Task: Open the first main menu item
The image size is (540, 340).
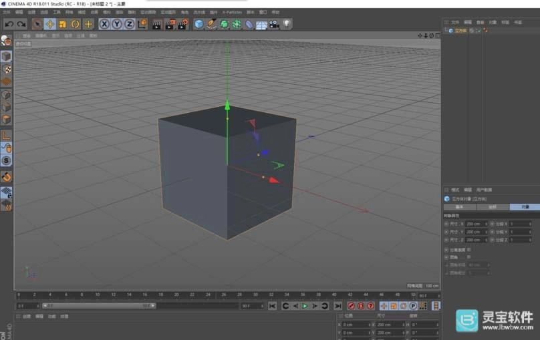Action: (7, 13)
